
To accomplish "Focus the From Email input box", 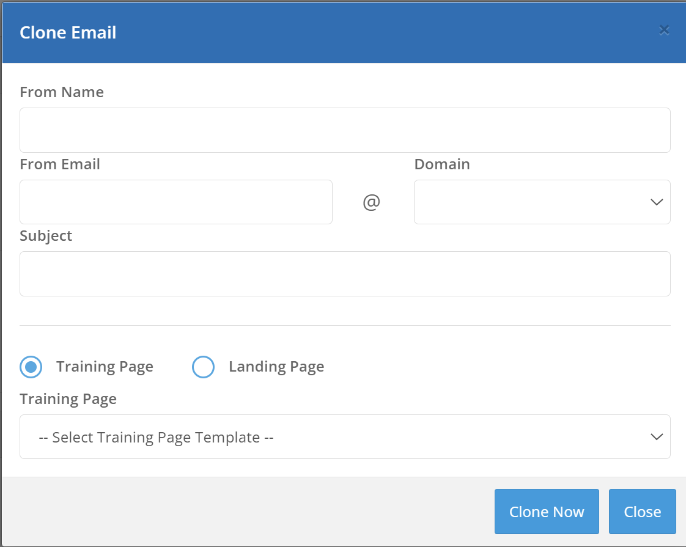I will [x=176, y=202].
